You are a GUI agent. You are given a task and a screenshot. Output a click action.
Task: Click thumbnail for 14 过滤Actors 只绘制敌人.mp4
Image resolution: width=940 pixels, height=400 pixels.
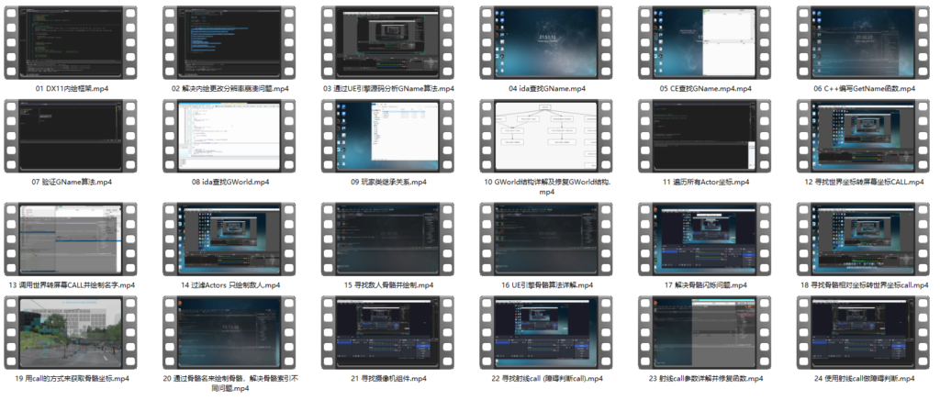coord(229,239)
